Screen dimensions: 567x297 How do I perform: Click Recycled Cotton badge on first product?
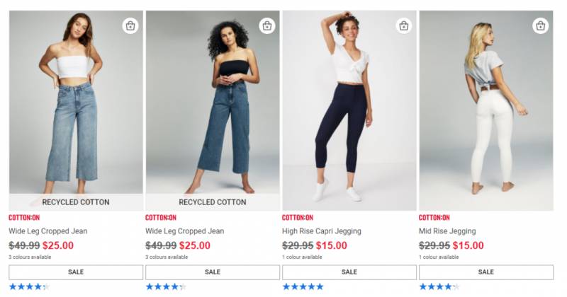click(x=76, y=202)
